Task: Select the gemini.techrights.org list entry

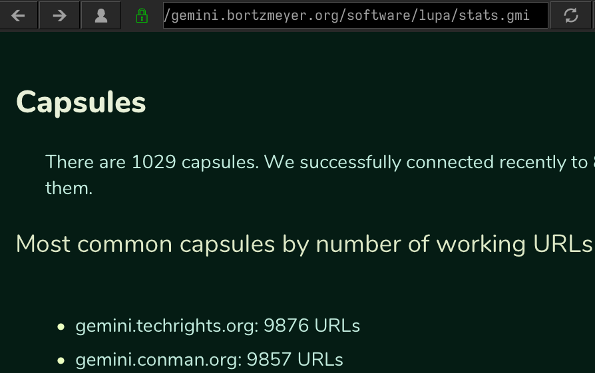Action: pyautogui.click(x=218, y=326)
